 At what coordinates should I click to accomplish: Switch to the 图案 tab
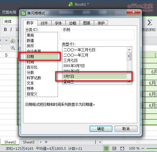pos(87,23)
